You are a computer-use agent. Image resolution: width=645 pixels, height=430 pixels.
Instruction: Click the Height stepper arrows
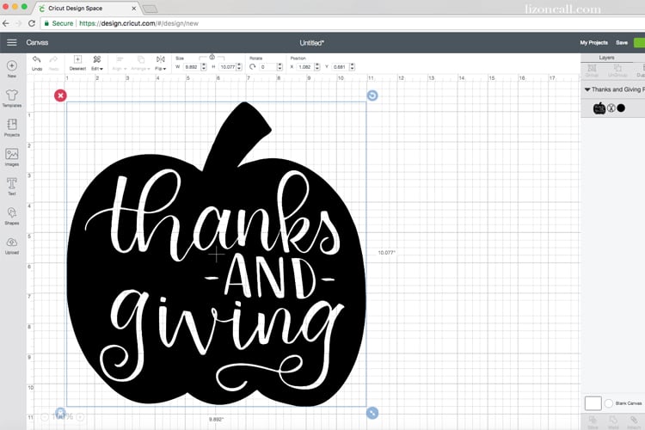[x=239, y=67]
